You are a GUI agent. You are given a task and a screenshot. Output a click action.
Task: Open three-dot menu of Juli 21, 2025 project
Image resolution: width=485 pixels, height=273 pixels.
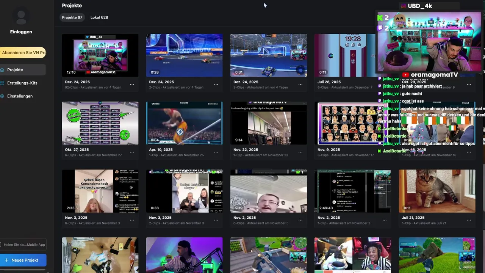coord(469,220)
